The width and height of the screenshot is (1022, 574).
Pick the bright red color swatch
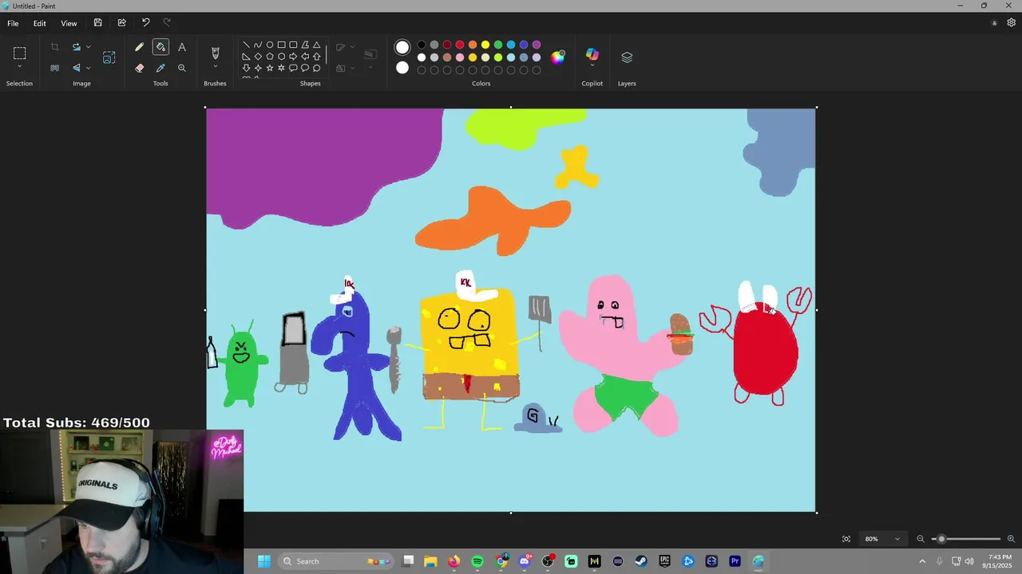tap(460, 45)
